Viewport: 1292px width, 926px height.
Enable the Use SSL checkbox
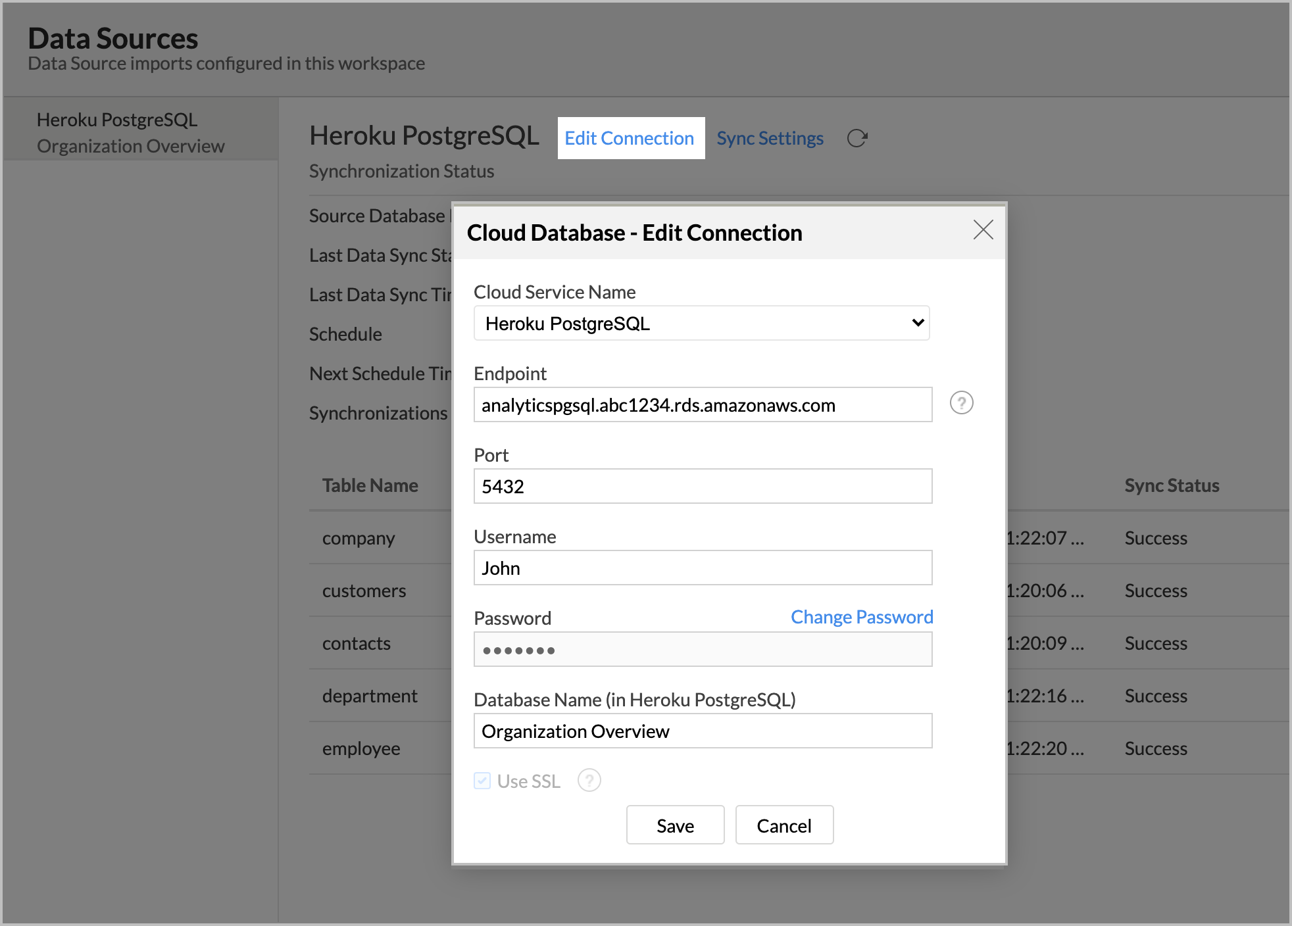481,781
